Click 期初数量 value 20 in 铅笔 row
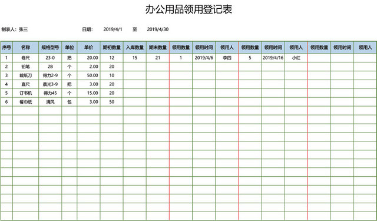The height and width of the screenshot is (221, 377). pos(111,67)
